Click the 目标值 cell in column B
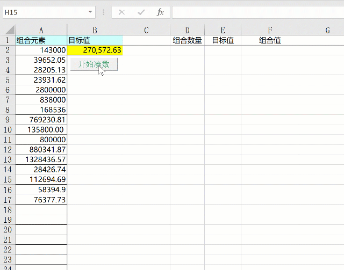The image size is (344, 270). pyautogui.click(x=95, y=40)
